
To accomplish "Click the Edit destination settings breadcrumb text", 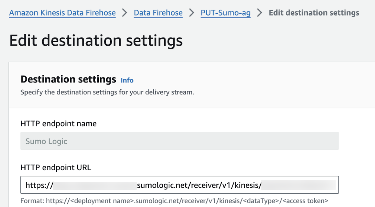I will 314,13.
